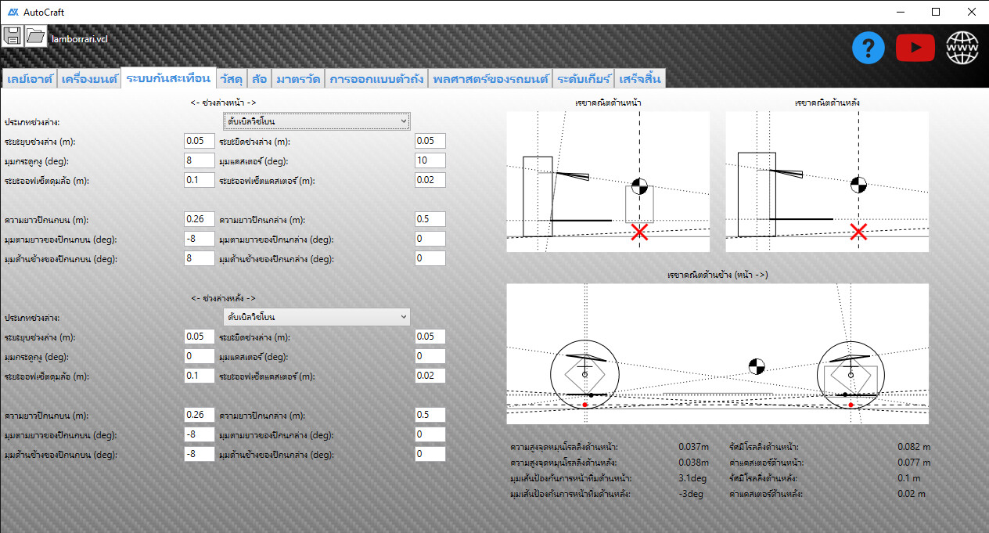
Task: Open help via the blue question mark
Action: pyautogui.click(x=869, y=49)
